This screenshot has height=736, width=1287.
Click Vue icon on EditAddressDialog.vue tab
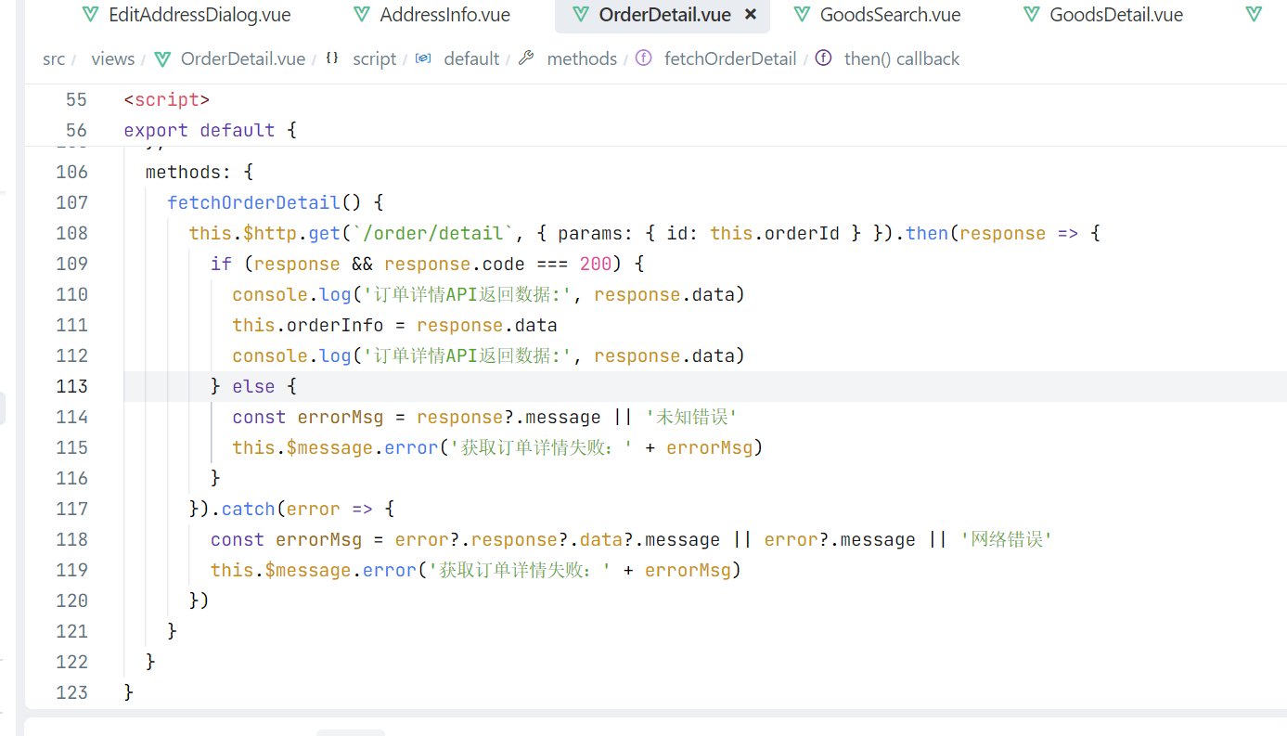coord(90,15)
